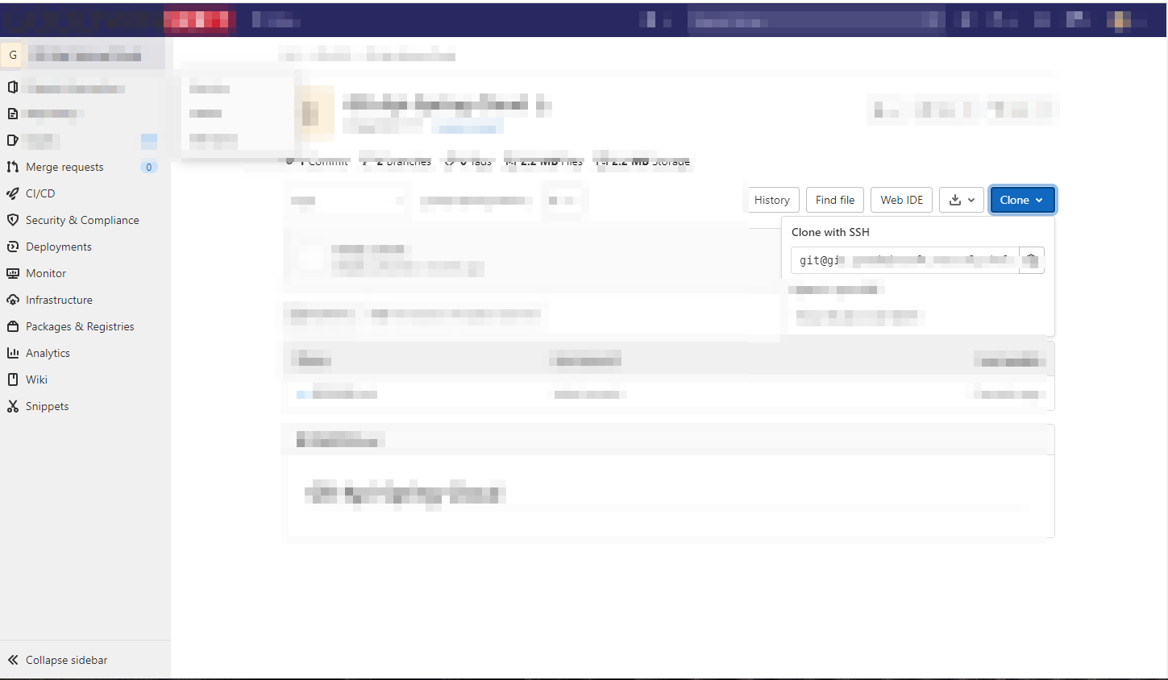The height and width of the screenshot is (680, 1168).
Task: Open the Clone dropdown
Action: coord(1022,199)
